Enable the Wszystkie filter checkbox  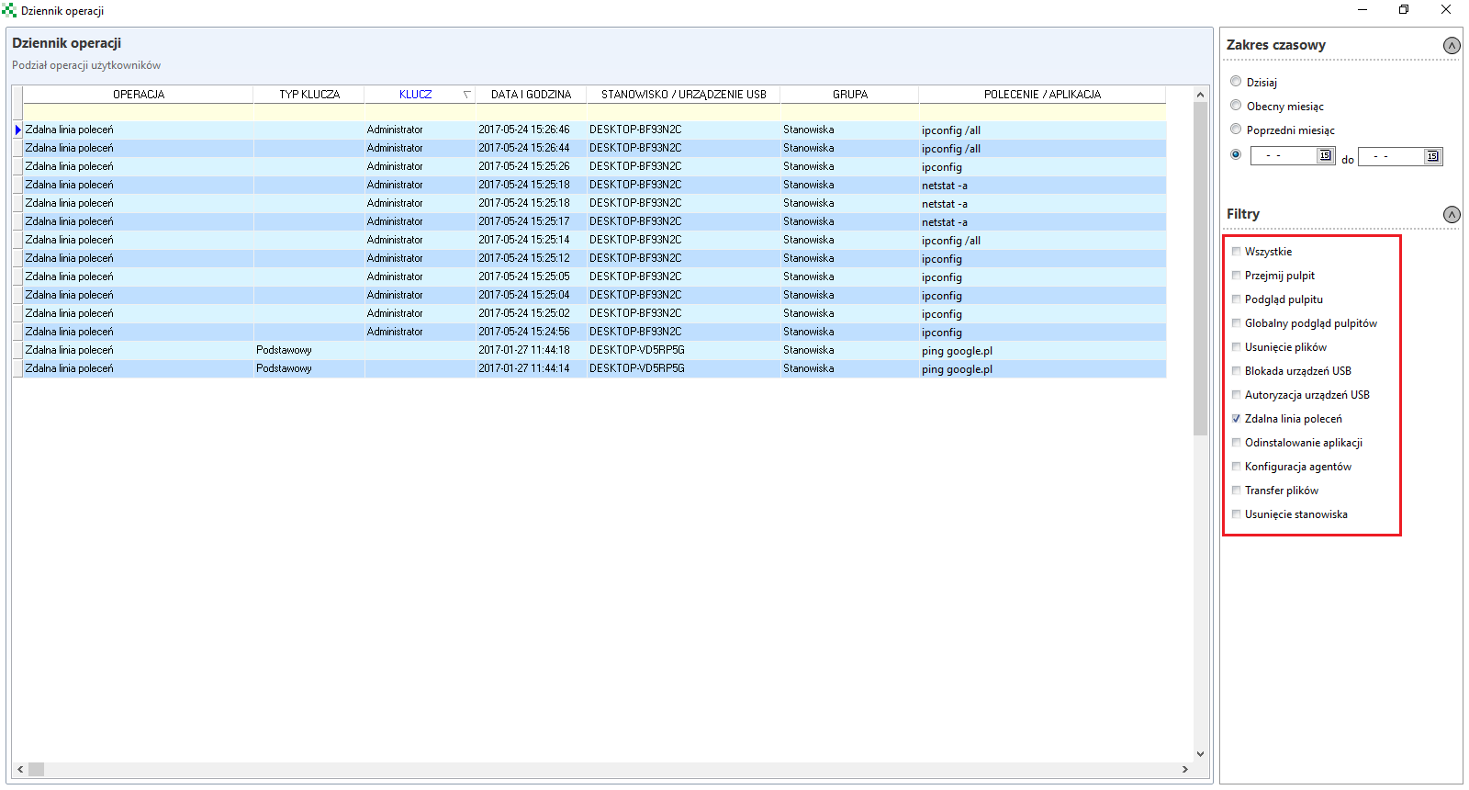point(1237,252)
